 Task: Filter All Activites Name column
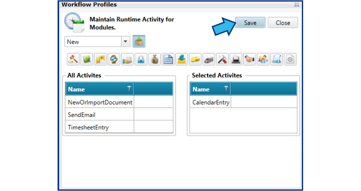[x=129, y=88]
